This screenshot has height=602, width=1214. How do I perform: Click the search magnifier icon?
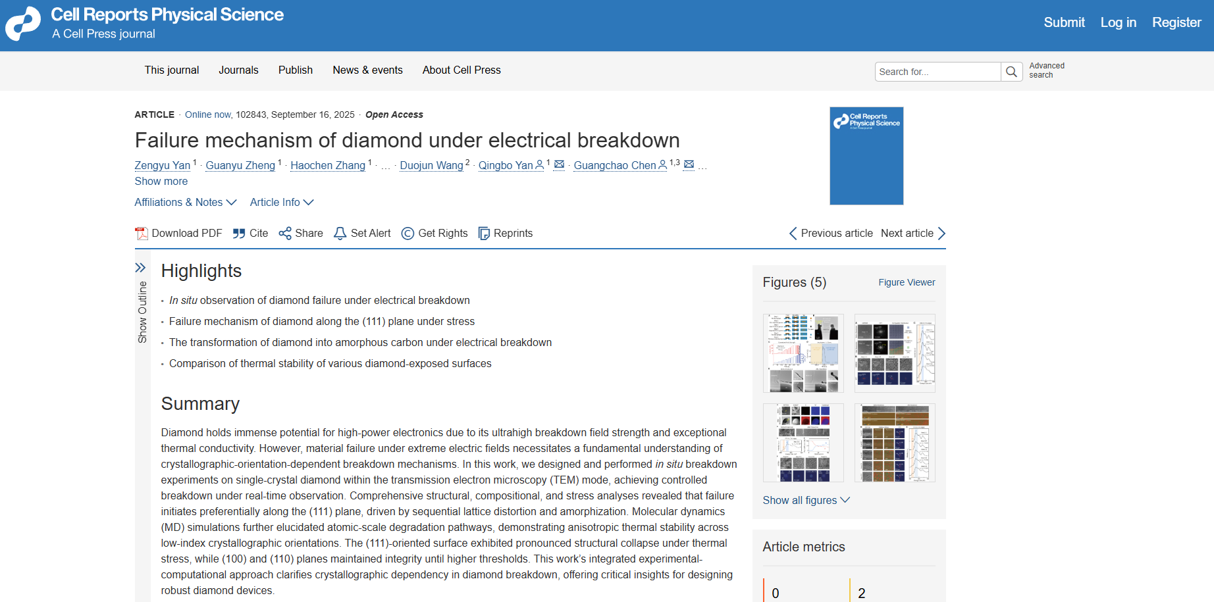(x=1011, y=72)
